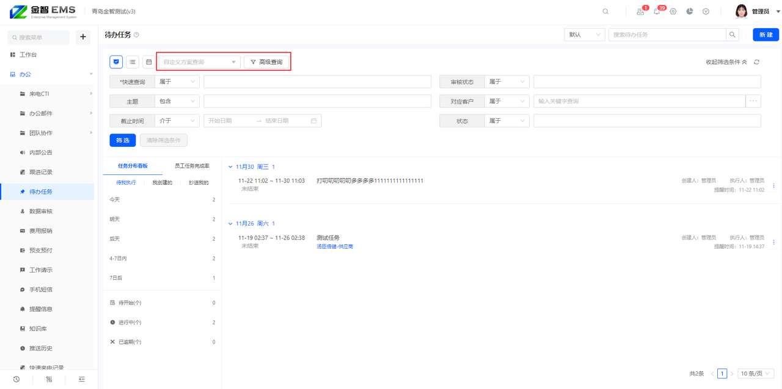
Task: Go to previous page arrow in pagination
Action: 712,374
